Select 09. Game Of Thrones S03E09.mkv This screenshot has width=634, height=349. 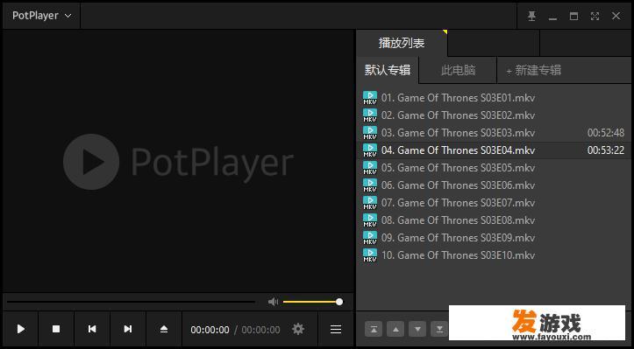click(494, 238)
